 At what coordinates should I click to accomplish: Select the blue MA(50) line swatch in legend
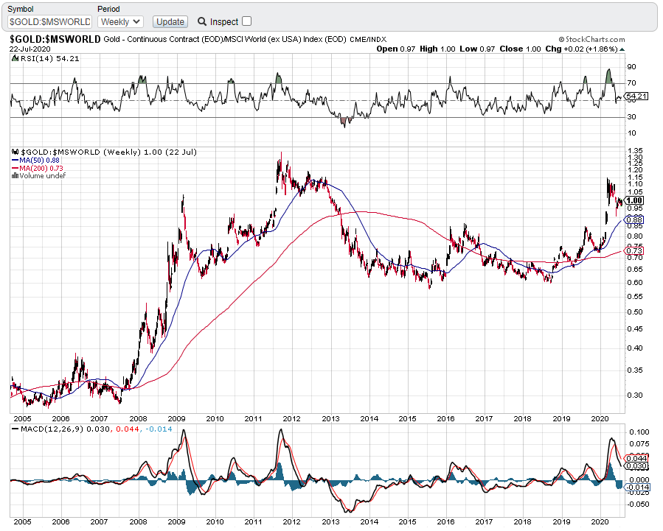coord(15,159)
